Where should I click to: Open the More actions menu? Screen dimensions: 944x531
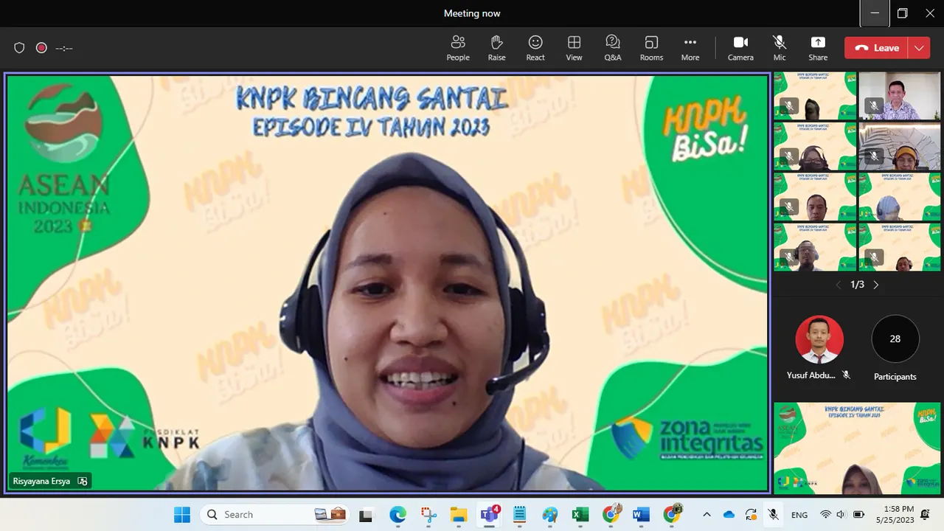[x=690, y=48]
